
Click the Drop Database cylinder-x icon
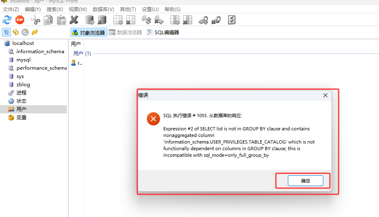pyautogui.click(x=102, y=20)
